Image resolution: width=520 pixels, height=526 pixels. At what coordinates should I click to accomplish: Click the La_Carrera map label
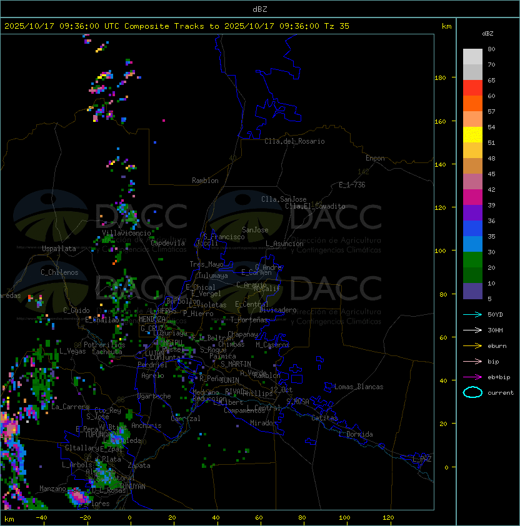(70, 407)
